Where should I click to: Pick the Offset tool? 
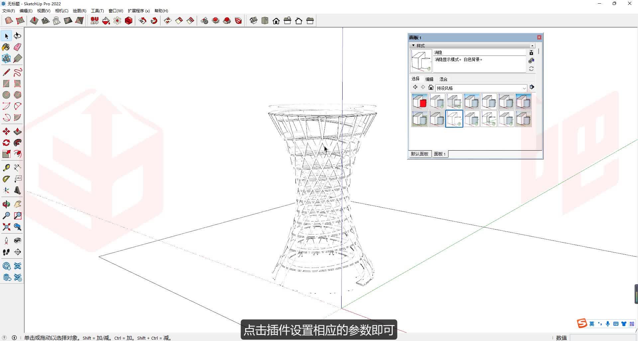tap(18, 154)
